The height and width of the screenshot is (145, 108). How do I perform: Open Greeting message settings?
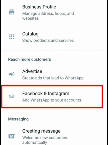54,136
